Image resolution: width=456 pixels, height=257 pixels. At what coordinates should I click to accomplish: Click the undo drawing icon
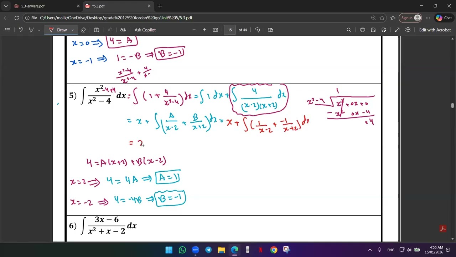tap(21, 30)
